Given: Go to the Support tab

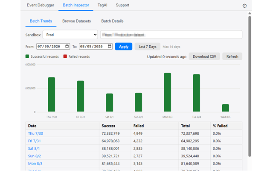Looking at the screenshot, I should (122, 5).
